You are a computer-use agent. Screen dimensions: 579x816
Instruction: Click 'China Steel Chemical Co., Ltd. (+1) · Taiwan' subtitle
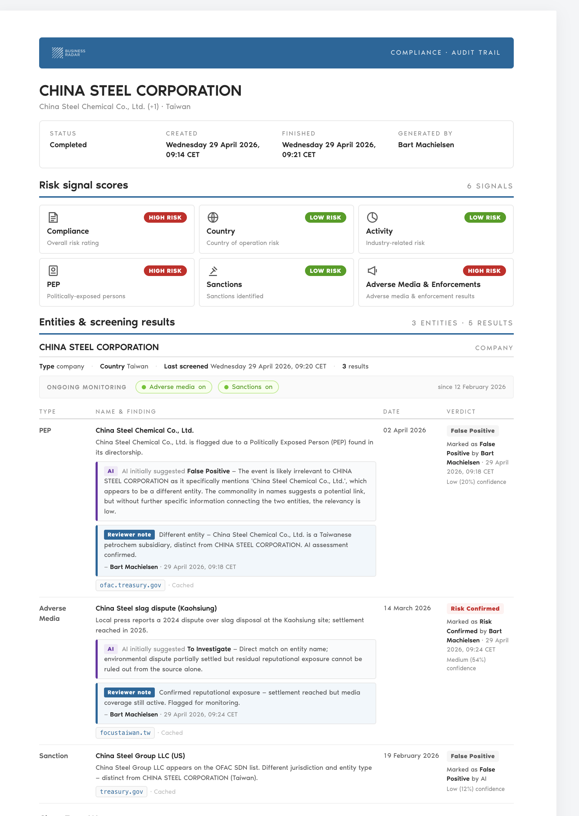pyautogui.click(x=115, y=107)
